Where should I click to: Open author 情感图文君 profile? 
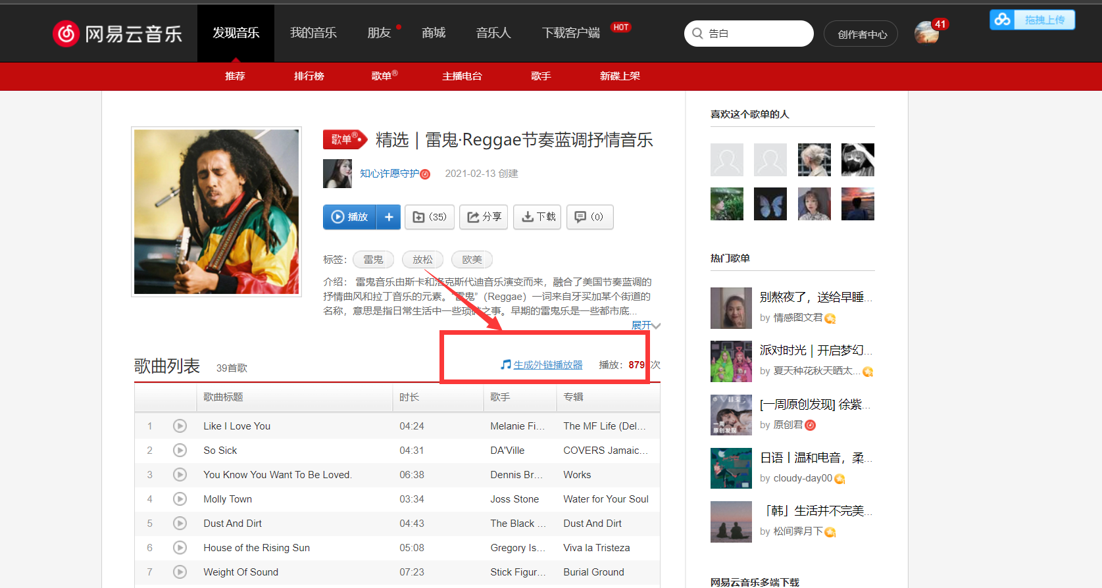coord(798,318)
